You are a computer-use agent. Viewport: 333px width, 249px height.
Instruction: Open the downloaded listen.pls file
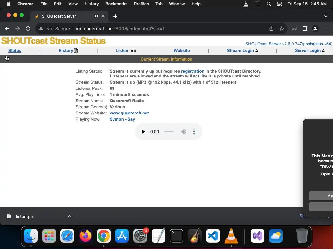pyautogui.click(x=25, y=216)
